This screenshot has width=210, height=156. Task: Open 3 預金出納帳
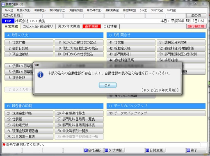click(x=29, y=54)
